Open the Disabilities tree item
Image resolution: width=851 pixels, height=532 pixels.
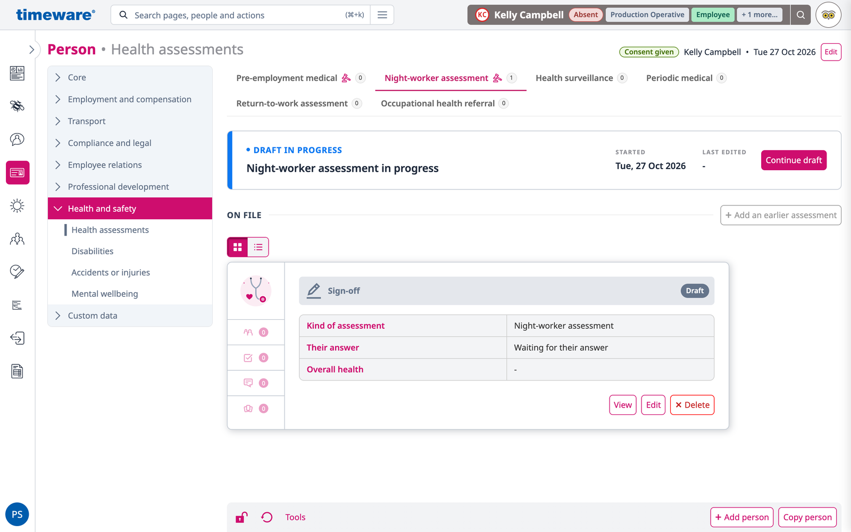click(93, 251)
